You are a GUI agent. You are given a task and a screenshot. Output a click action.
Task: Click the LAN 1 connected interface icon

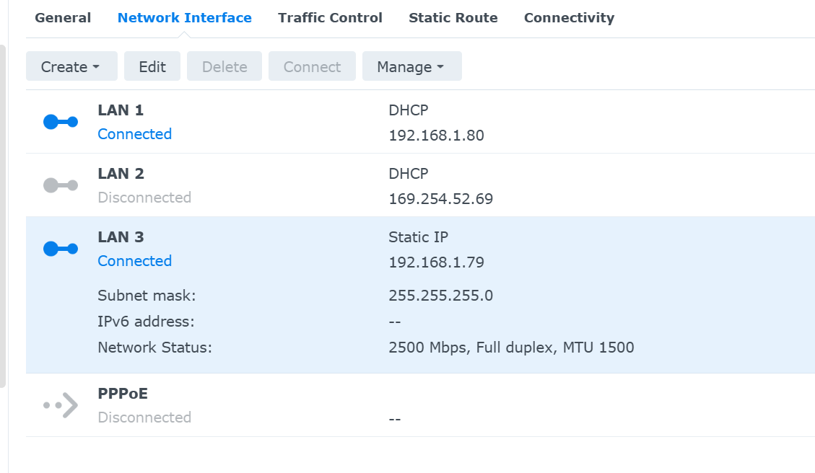coord(61,122)
